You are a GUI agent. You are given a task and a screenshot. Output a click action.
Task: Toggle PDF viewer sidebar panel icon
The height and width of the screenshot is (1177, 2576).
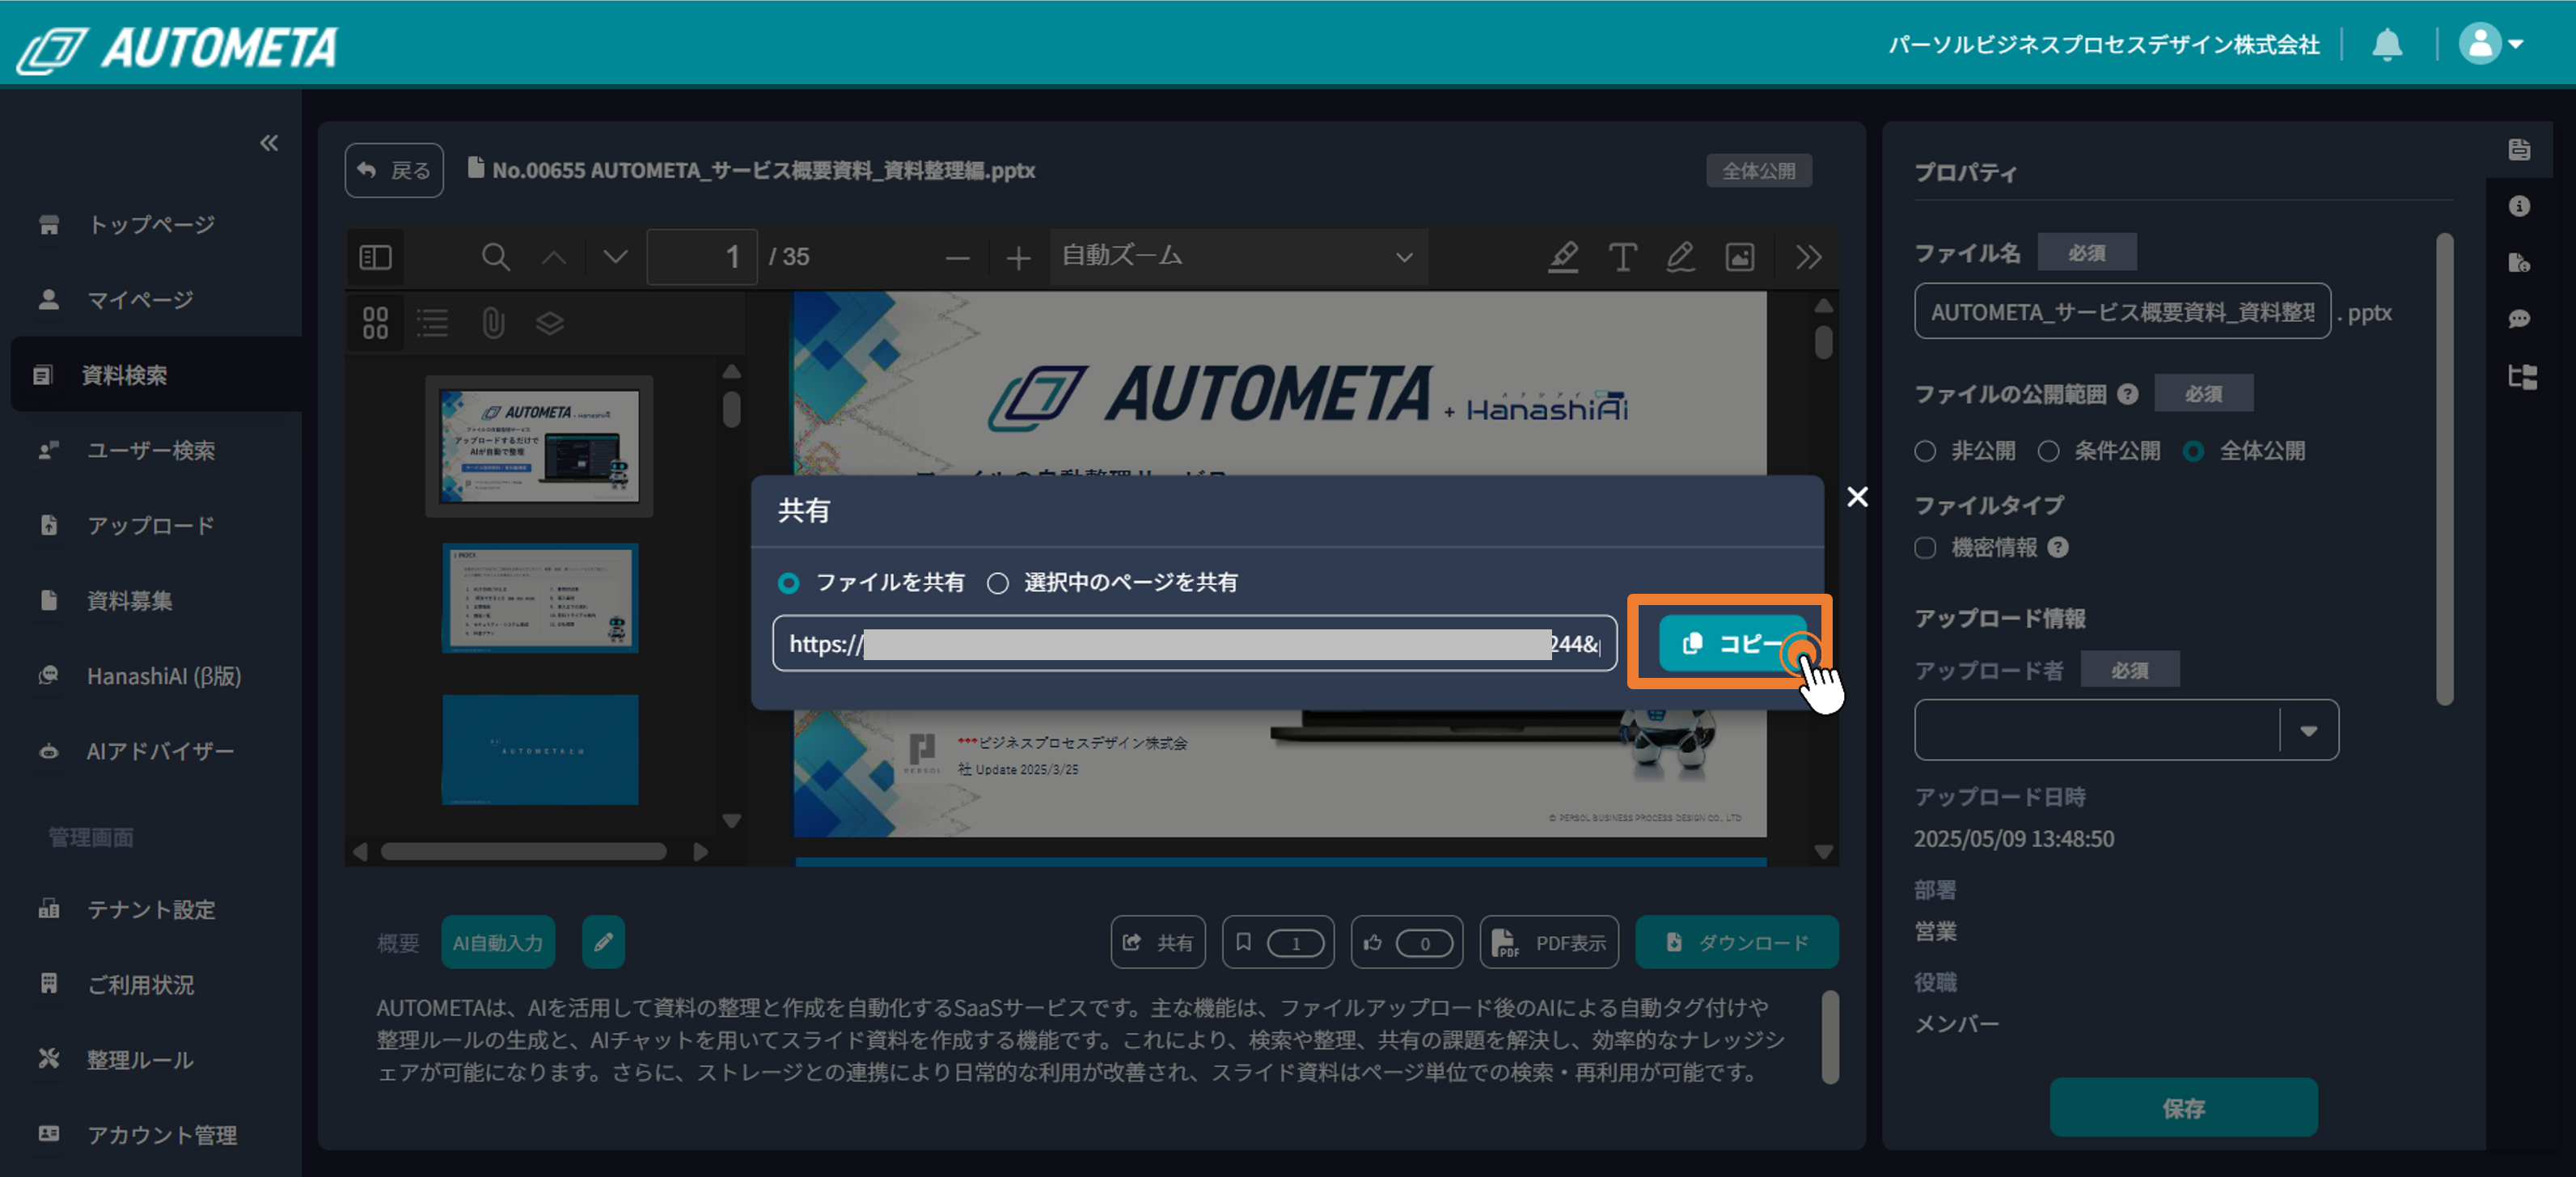[375, 257]
